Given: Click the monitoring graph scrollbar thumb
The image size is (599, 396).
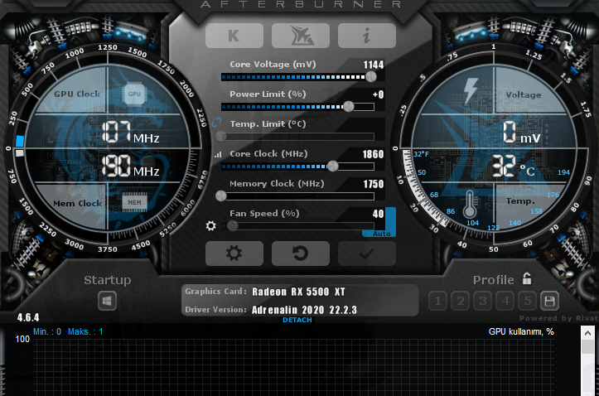Looking at the screenshot, I should [587, 347].
